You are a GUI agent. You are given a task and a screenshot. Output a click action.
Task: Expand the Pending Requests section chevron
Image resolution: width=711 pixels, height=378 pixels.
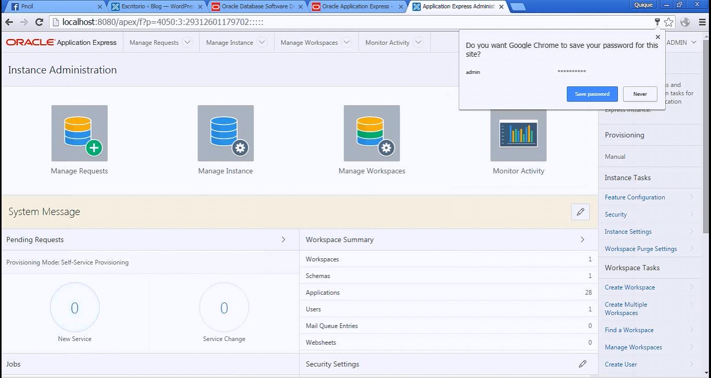pos(283,240)
